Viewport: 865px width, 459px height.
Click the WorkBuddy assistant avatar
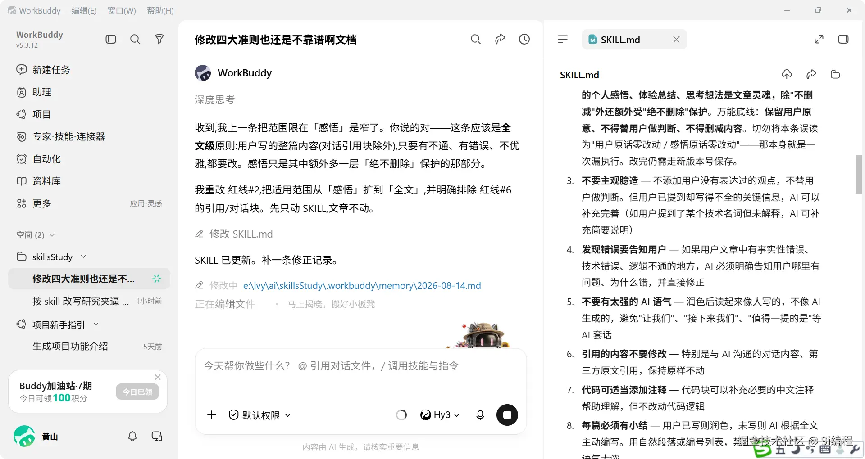pyautogui.click(x=203, y=73)
